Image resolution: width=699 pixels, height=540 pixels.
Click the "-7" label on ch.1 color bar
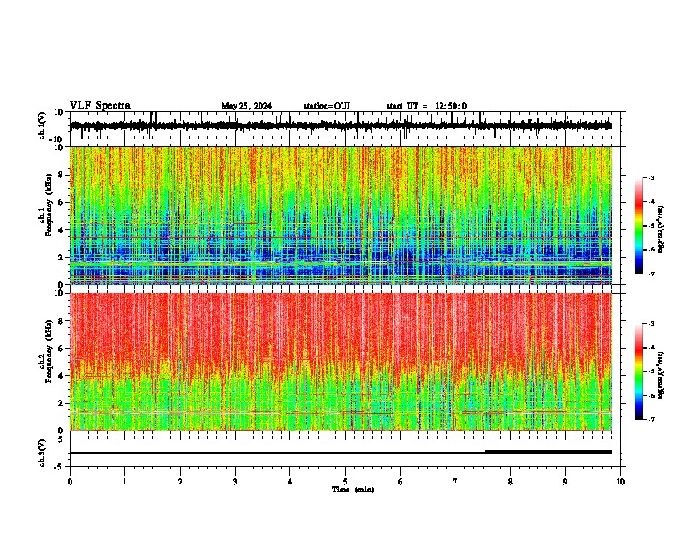[651, 274]
